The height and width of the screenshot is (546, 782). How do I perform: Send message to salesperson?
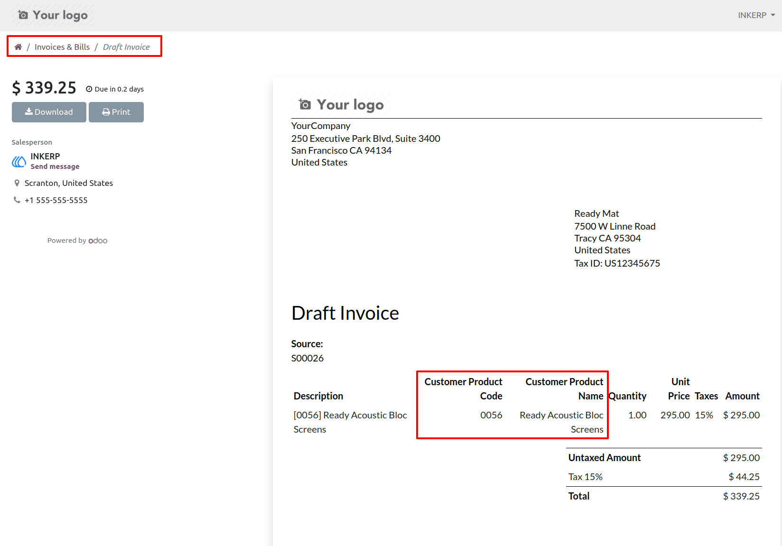pyautogui.click(x=55, y=167)
